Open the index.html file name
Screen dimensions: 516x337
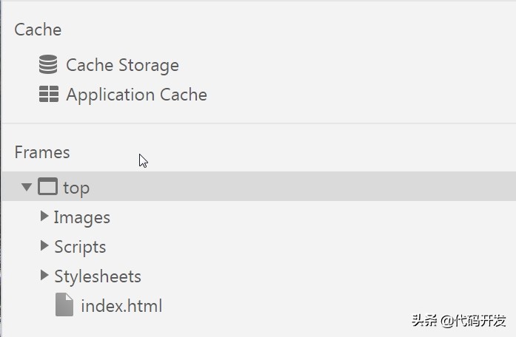[121, 306]
